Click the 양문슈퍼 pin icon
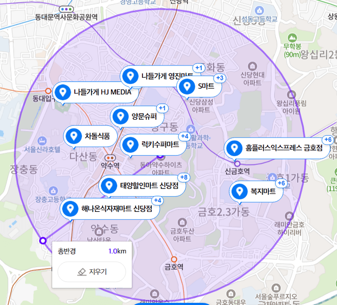 click(121, 117)
